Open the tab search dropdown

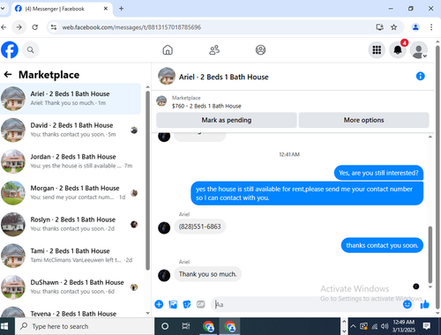coord(3,9)
